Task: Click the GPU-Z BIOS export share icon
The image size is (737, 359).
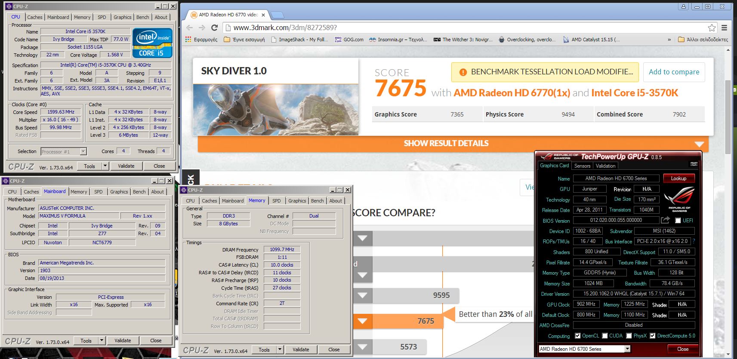Action: coord(665,220)
